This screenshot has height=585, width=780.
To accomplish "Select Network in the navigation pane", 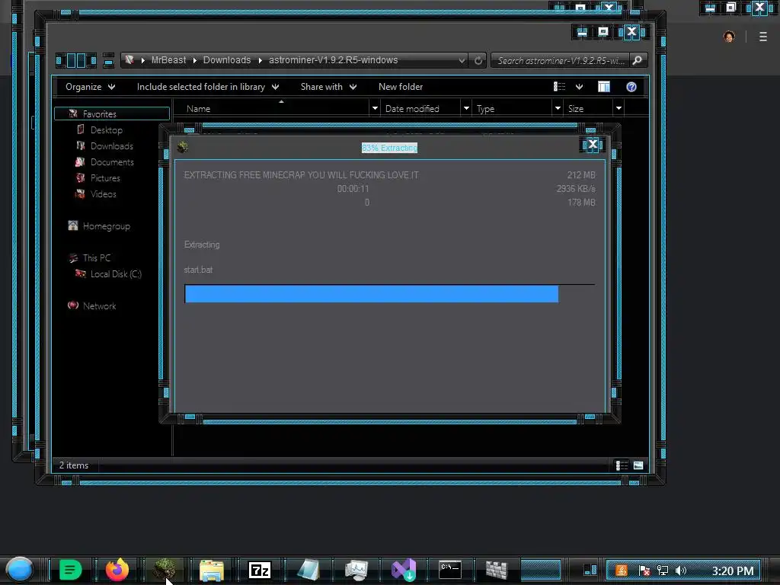I will point(99,306).
